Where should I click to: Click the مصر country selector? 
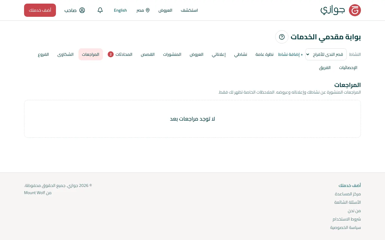tap(143, 10)
